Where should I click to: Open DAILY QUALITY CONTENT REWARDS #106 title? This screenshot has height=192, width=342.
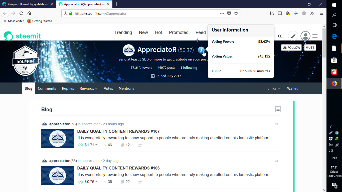pos(118,168)
